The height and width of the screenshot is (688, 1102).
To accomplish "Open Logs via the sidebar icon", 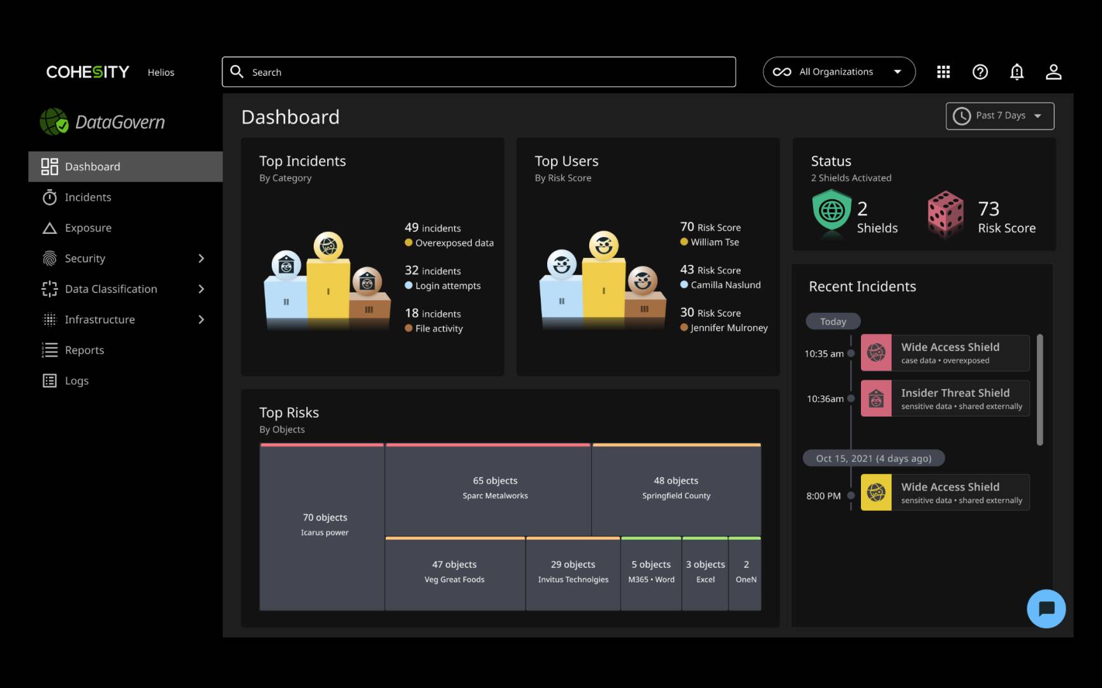I will [x=48, y=380].
